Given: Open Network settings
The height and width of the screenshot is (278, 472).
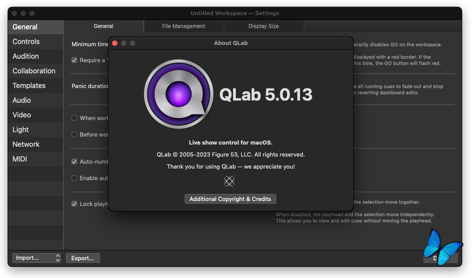Looking at the screenshot, I should (x=36, y=145).
